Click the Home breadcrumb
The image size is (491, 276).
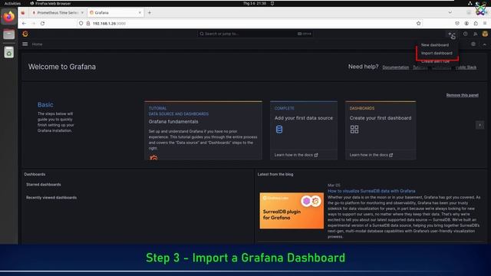(x=37, y=44)
